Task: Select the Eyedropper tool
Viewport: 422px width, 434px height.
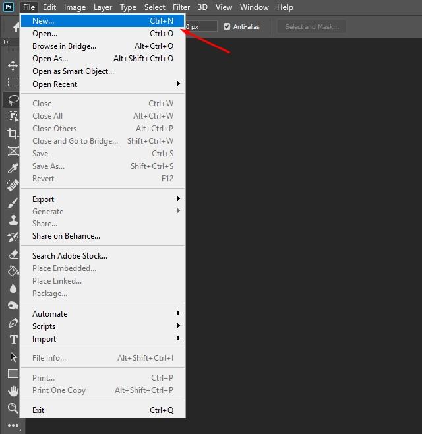Action: pos(13,168)
